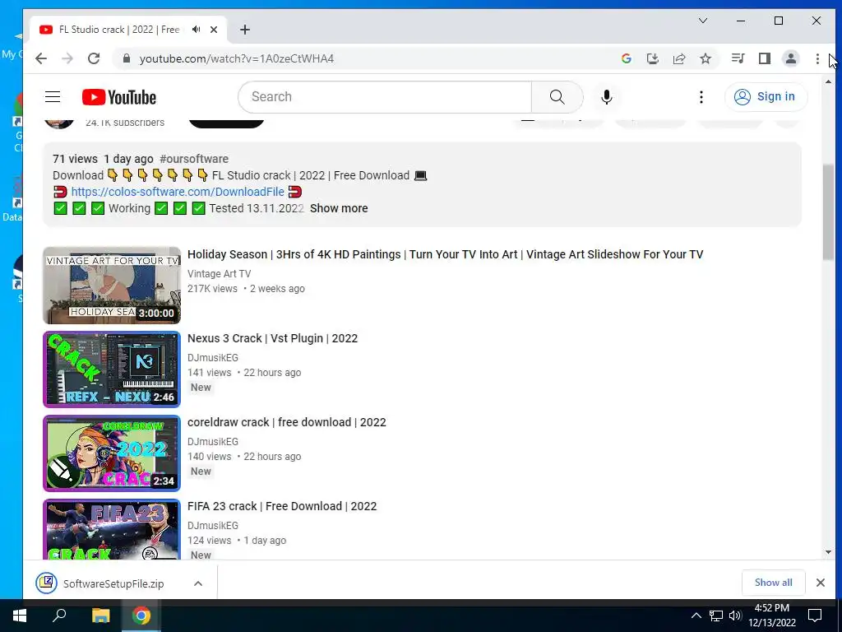Image resolution: width=842 pixels, height=632 pixels.
Task: Open YouTube hamburger guide menu
Action: [53, 97]
